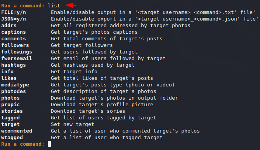
Task: Click 'Set new target' description text
Action: click(73, 124)
